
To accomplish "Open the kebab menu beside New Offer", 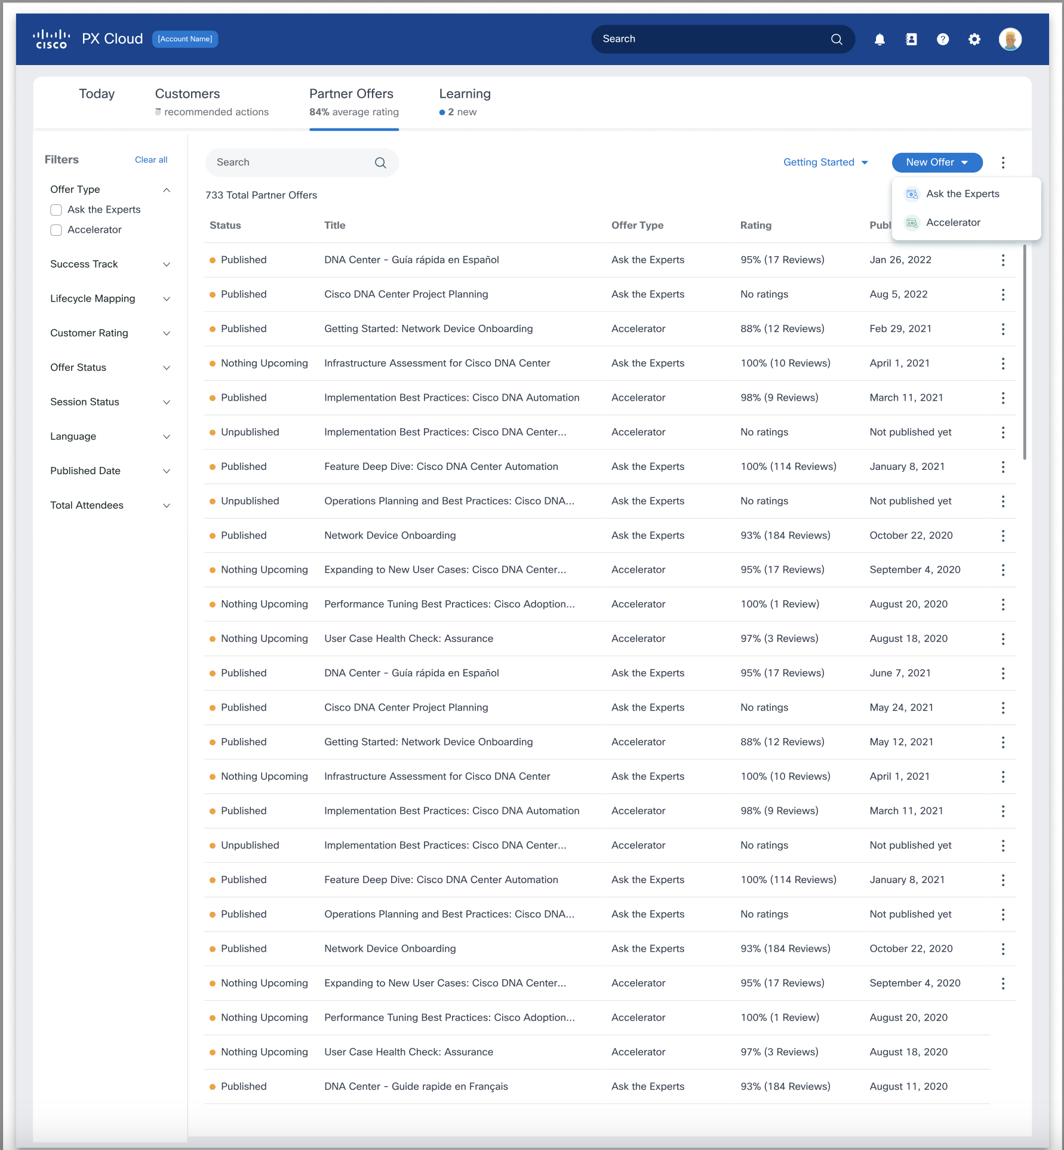I will pyautogui.click(x=1003, y=162).
